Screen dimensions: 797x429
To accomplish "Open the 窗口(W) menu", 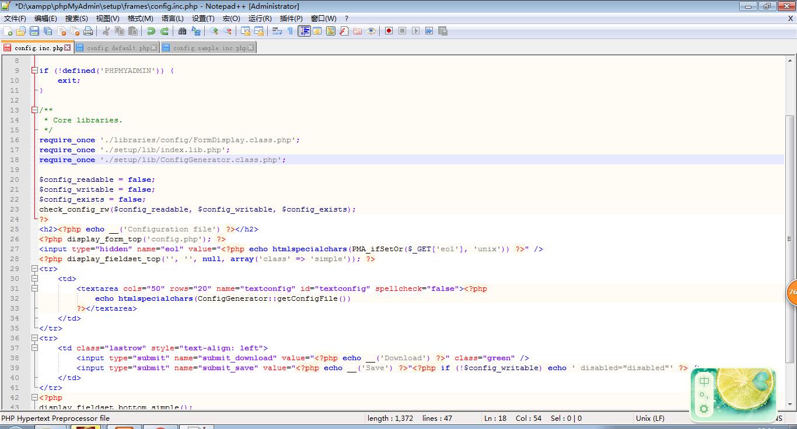I will [x=324, y=19].
